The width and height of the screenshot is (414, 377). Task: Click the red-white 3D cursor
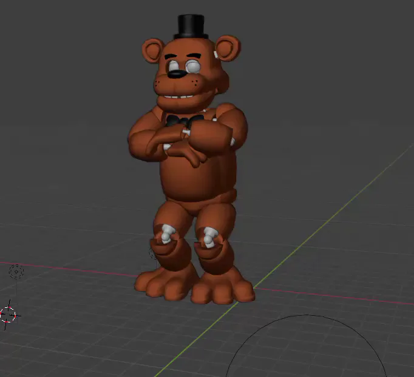[8, 315]
